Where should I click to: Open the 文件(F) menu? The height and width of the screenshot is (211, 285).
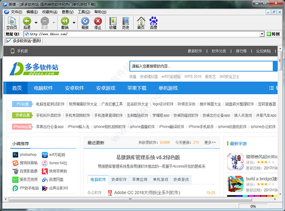pos(16,12)
